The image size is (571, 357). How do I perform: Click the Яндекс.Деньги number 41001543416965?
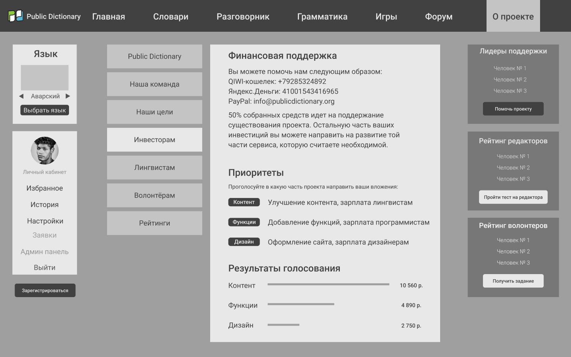(310, 91)
